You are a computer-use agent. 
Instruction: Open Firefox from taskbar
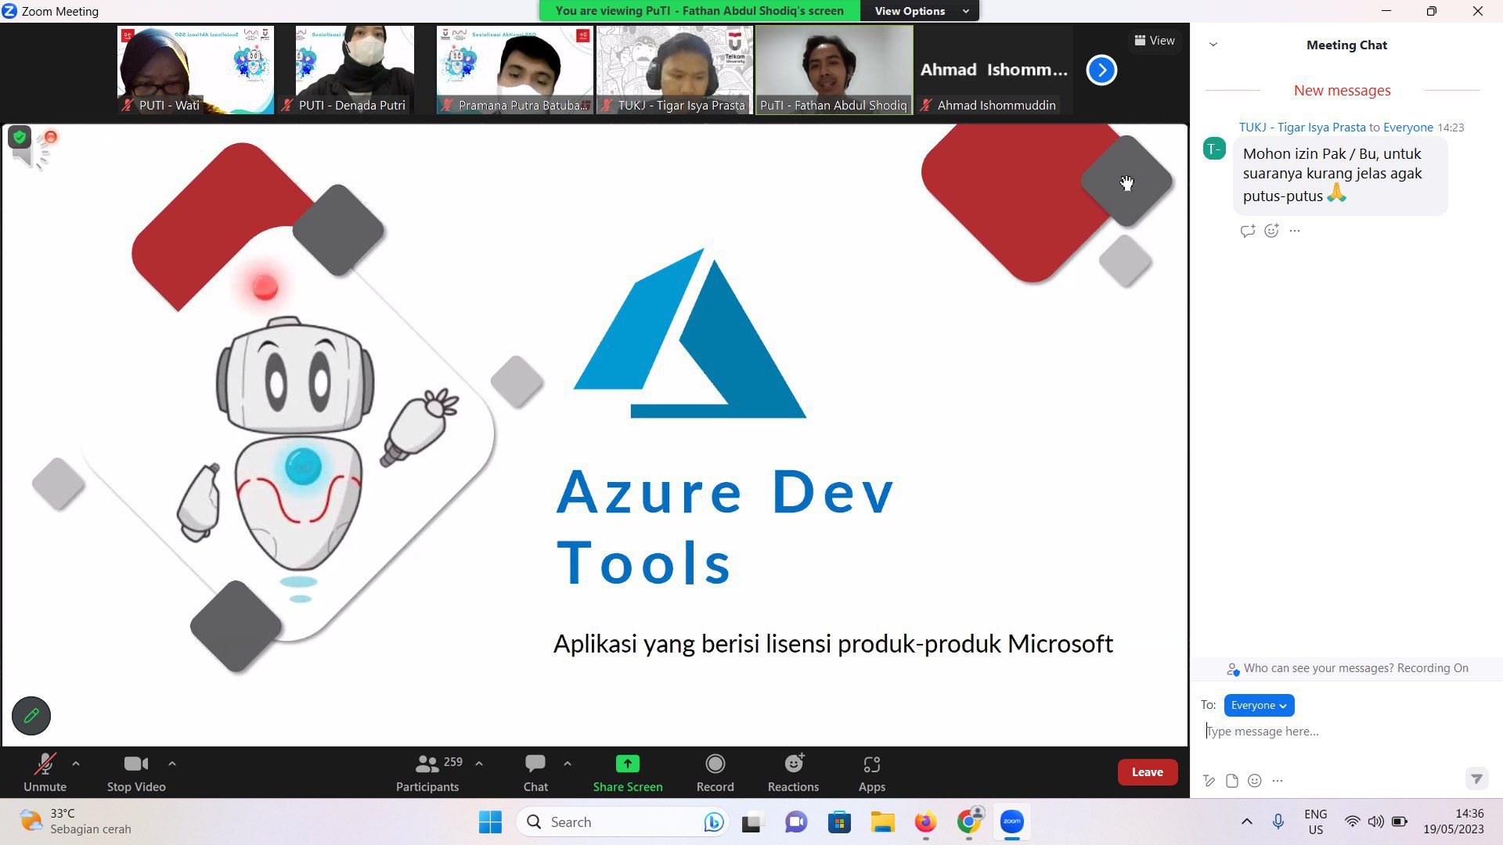(x=925, y=822)
